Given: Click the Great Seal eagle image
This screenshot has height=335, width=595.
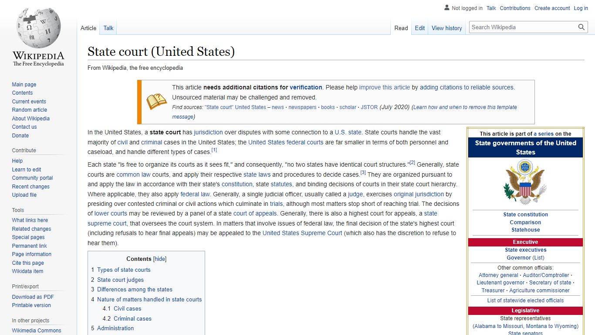Looking at the screenshot, I should pos(525,181).
